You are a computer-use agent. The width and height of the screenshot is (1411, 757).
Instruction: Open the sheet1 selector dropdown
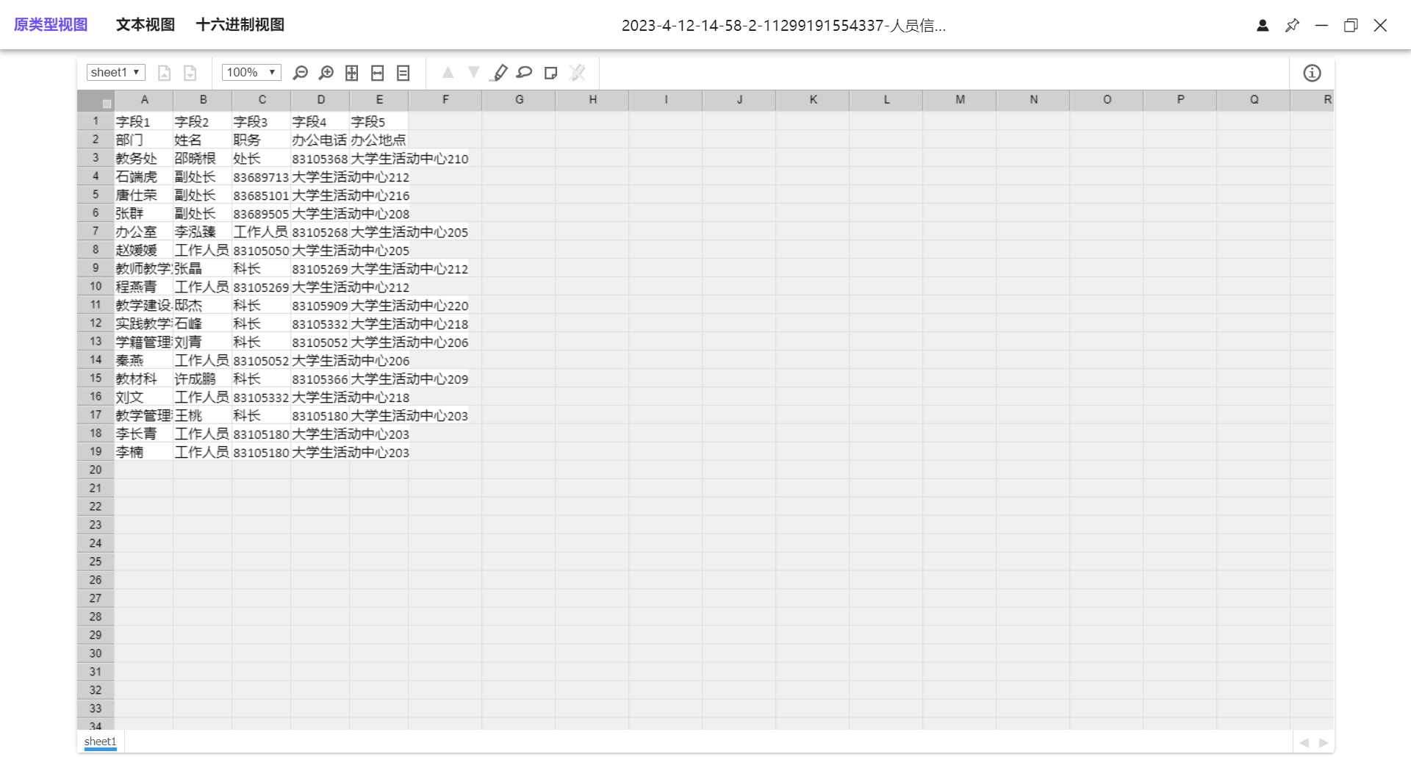click(116, 72)
